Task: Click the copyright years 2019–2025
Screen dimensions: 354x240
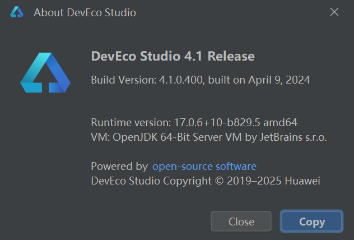Action: [x=254, y=181]
